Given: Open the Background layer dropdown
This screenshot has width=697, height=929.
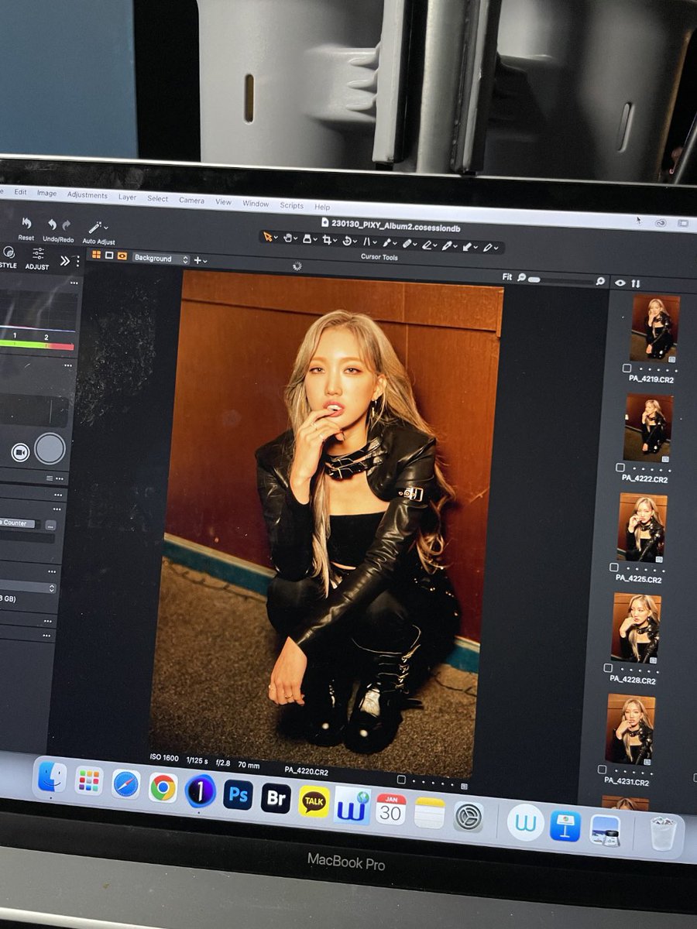Looking at the screenshot, I should coord(161,259).
